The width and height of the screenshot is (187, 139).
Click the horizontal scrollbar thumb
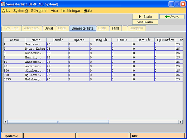pyautogui.click(x=58, y=122)
